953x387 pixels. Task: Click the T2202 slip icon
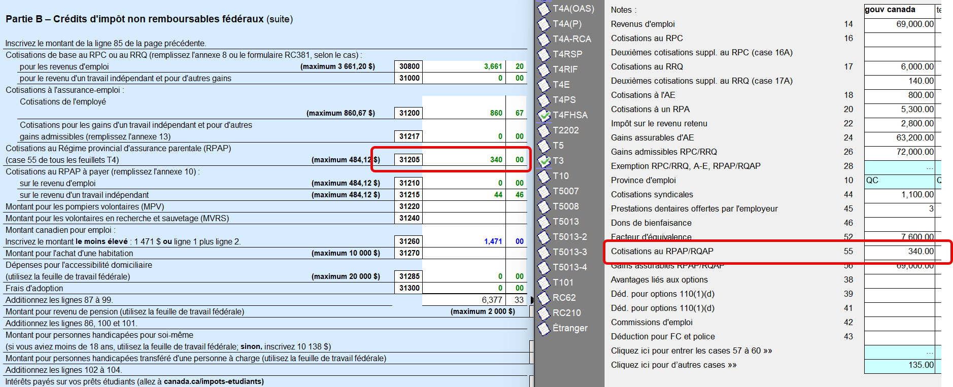click(x=544, y=130)
